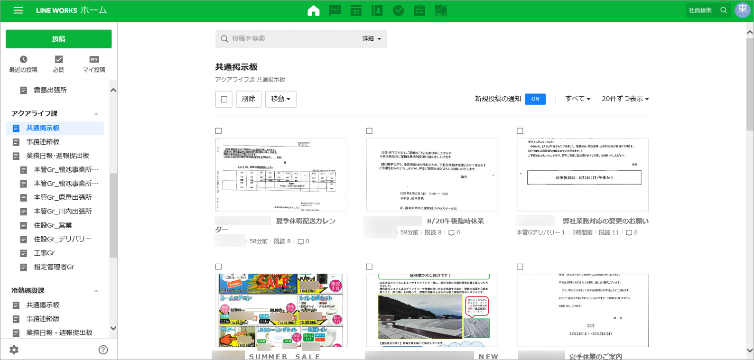Screen dimensions: 754x360
Task: Open the 20件ずつ表示 dropdown
Action: tap(625, 99)
